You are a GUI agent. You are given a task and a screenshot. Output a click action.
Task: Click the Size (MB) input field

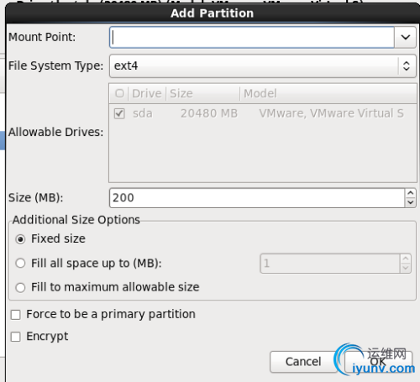[x=257, y=198]
